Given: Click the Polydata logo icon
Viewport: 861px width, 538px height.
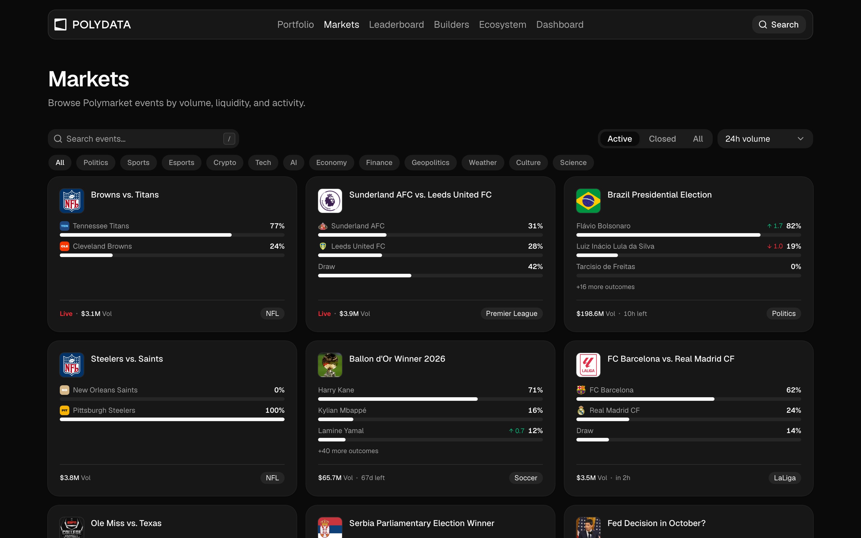Looking at the screenshot, I should [x=60, y=25].
